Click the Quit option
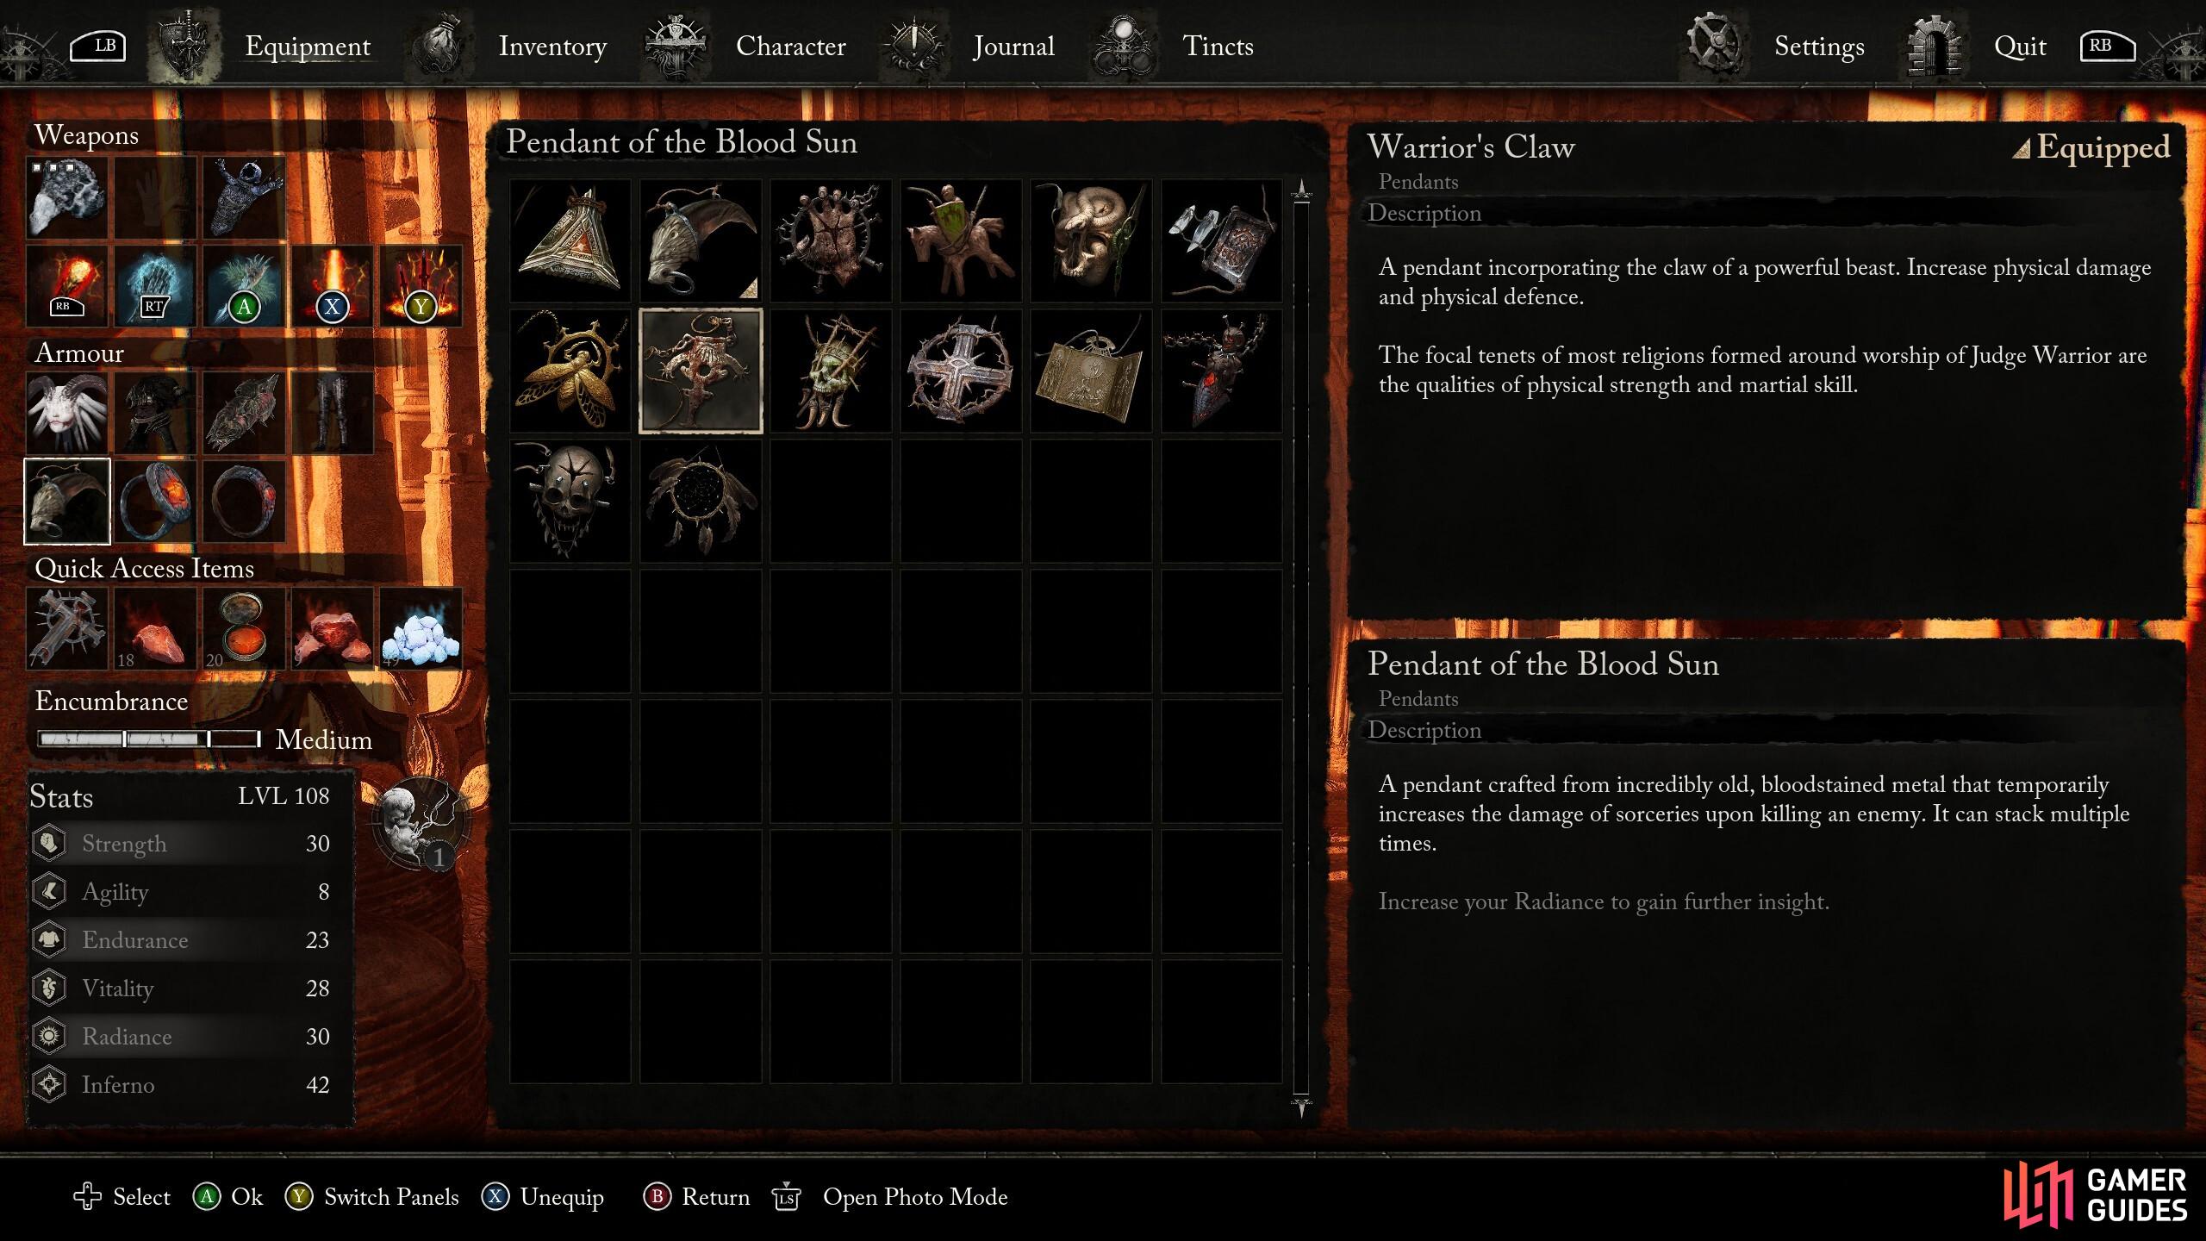 point(2019,46)
